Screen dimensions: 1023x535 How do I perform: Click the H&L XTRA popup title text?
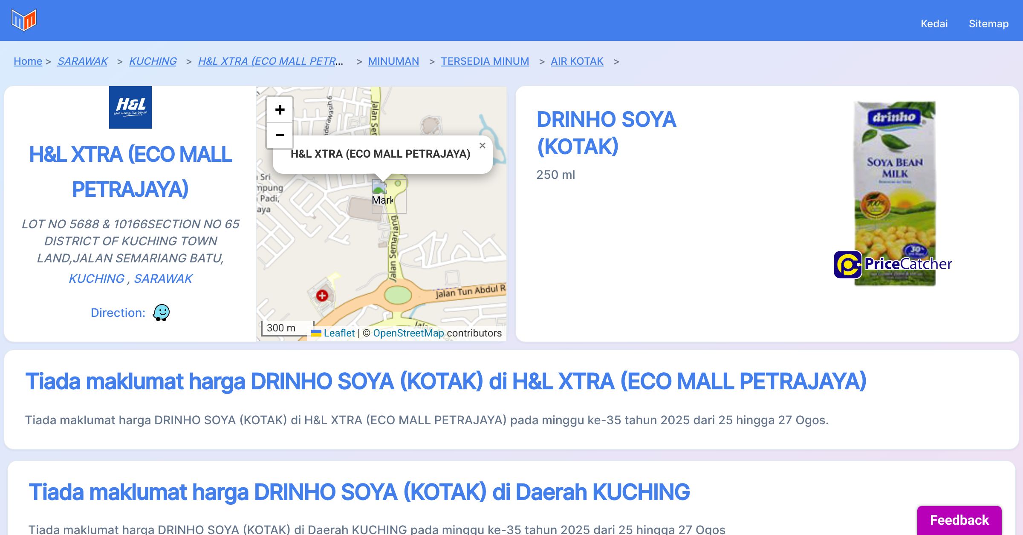click(x=380, y=154)
